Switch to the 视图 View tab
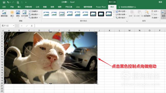The image size is (166, 93). coord(60,7)
